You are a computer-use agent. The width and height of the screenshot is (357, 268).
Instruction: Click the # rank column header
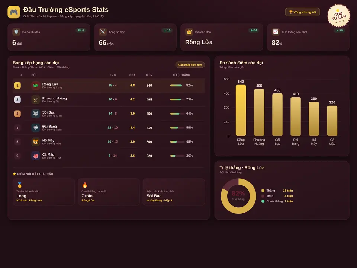(x=22, y=75)
